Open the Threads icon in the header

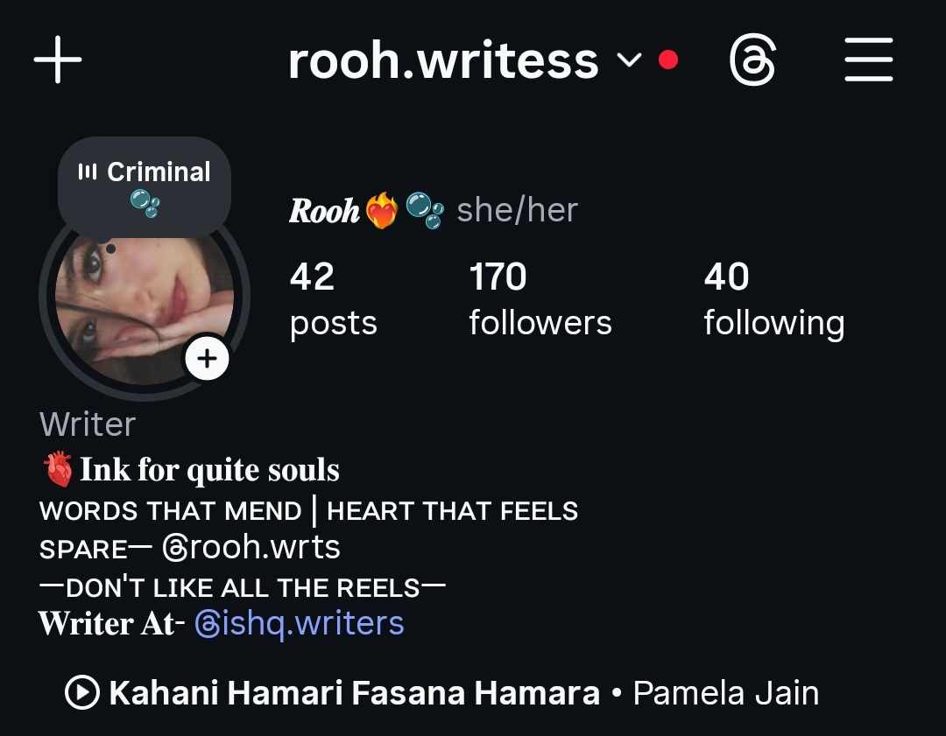click(752, 60)
